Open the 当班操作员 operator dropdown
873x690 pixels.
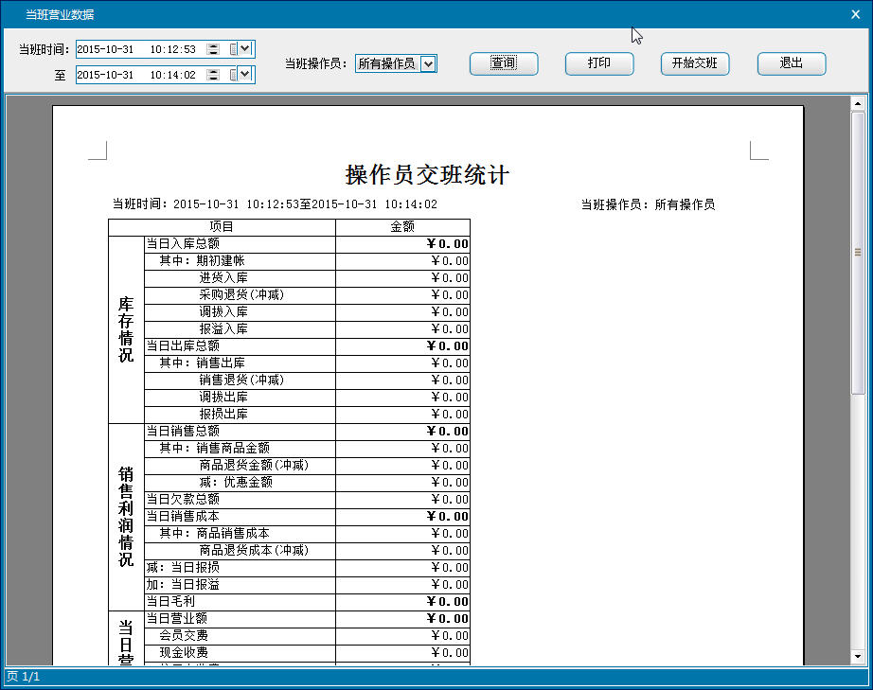click(428, 64)
